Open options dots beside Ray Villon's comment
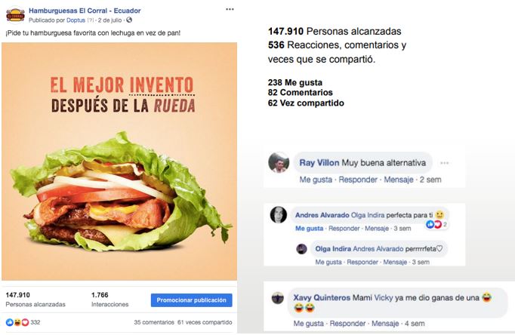Viewport: 515px width, 335px height. [x=444, y=163]
